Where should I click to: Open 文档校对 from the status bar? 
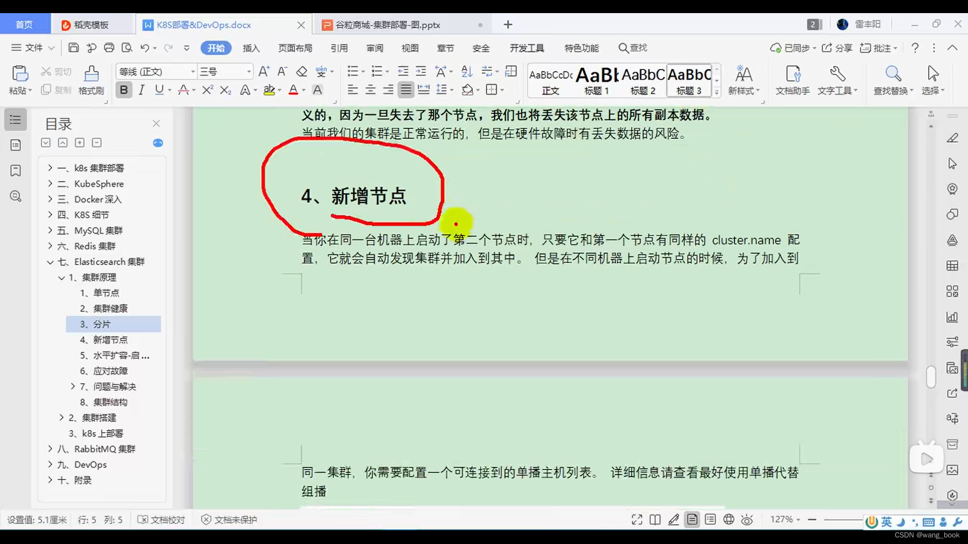coord(161,519)
